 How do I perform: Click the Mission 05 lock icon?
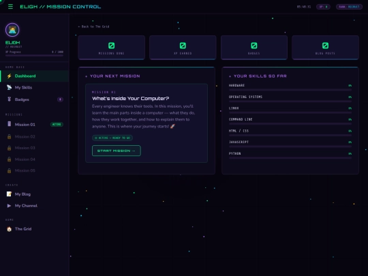9,170
